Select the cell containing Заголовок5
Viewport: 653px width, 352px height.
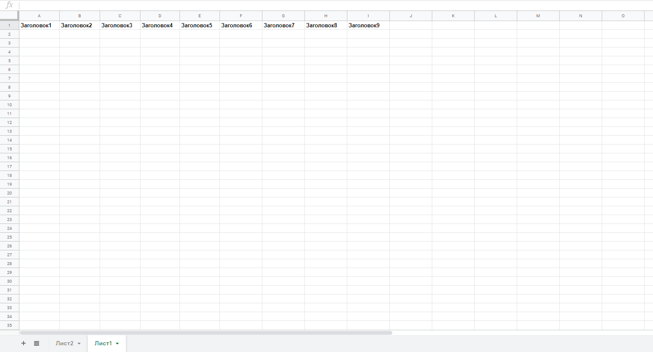point(199,25)
